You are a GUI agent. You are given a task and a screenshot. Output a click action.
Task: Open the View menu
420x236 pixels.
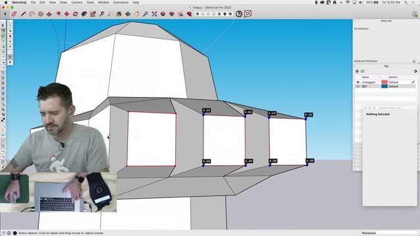point(52,3)
